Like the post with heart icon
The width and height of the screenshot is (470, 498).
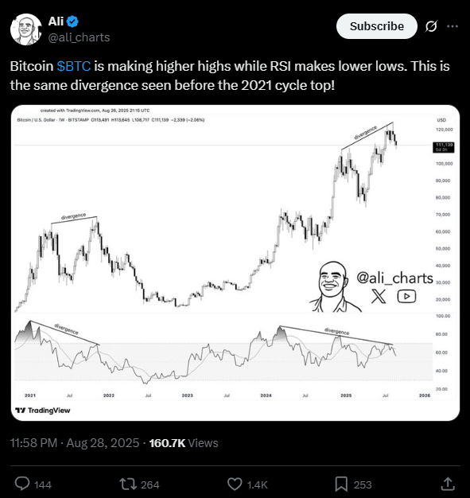tap(235, 484)
